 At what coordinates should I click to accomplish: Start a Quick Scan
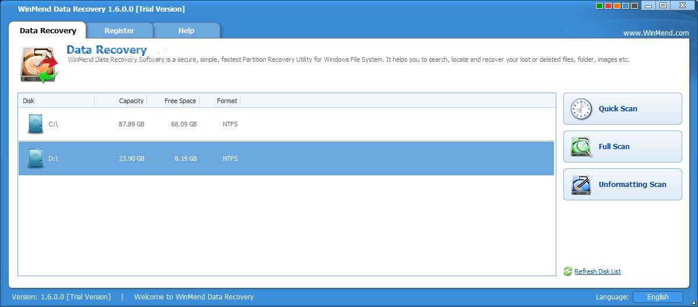(622, 108)
